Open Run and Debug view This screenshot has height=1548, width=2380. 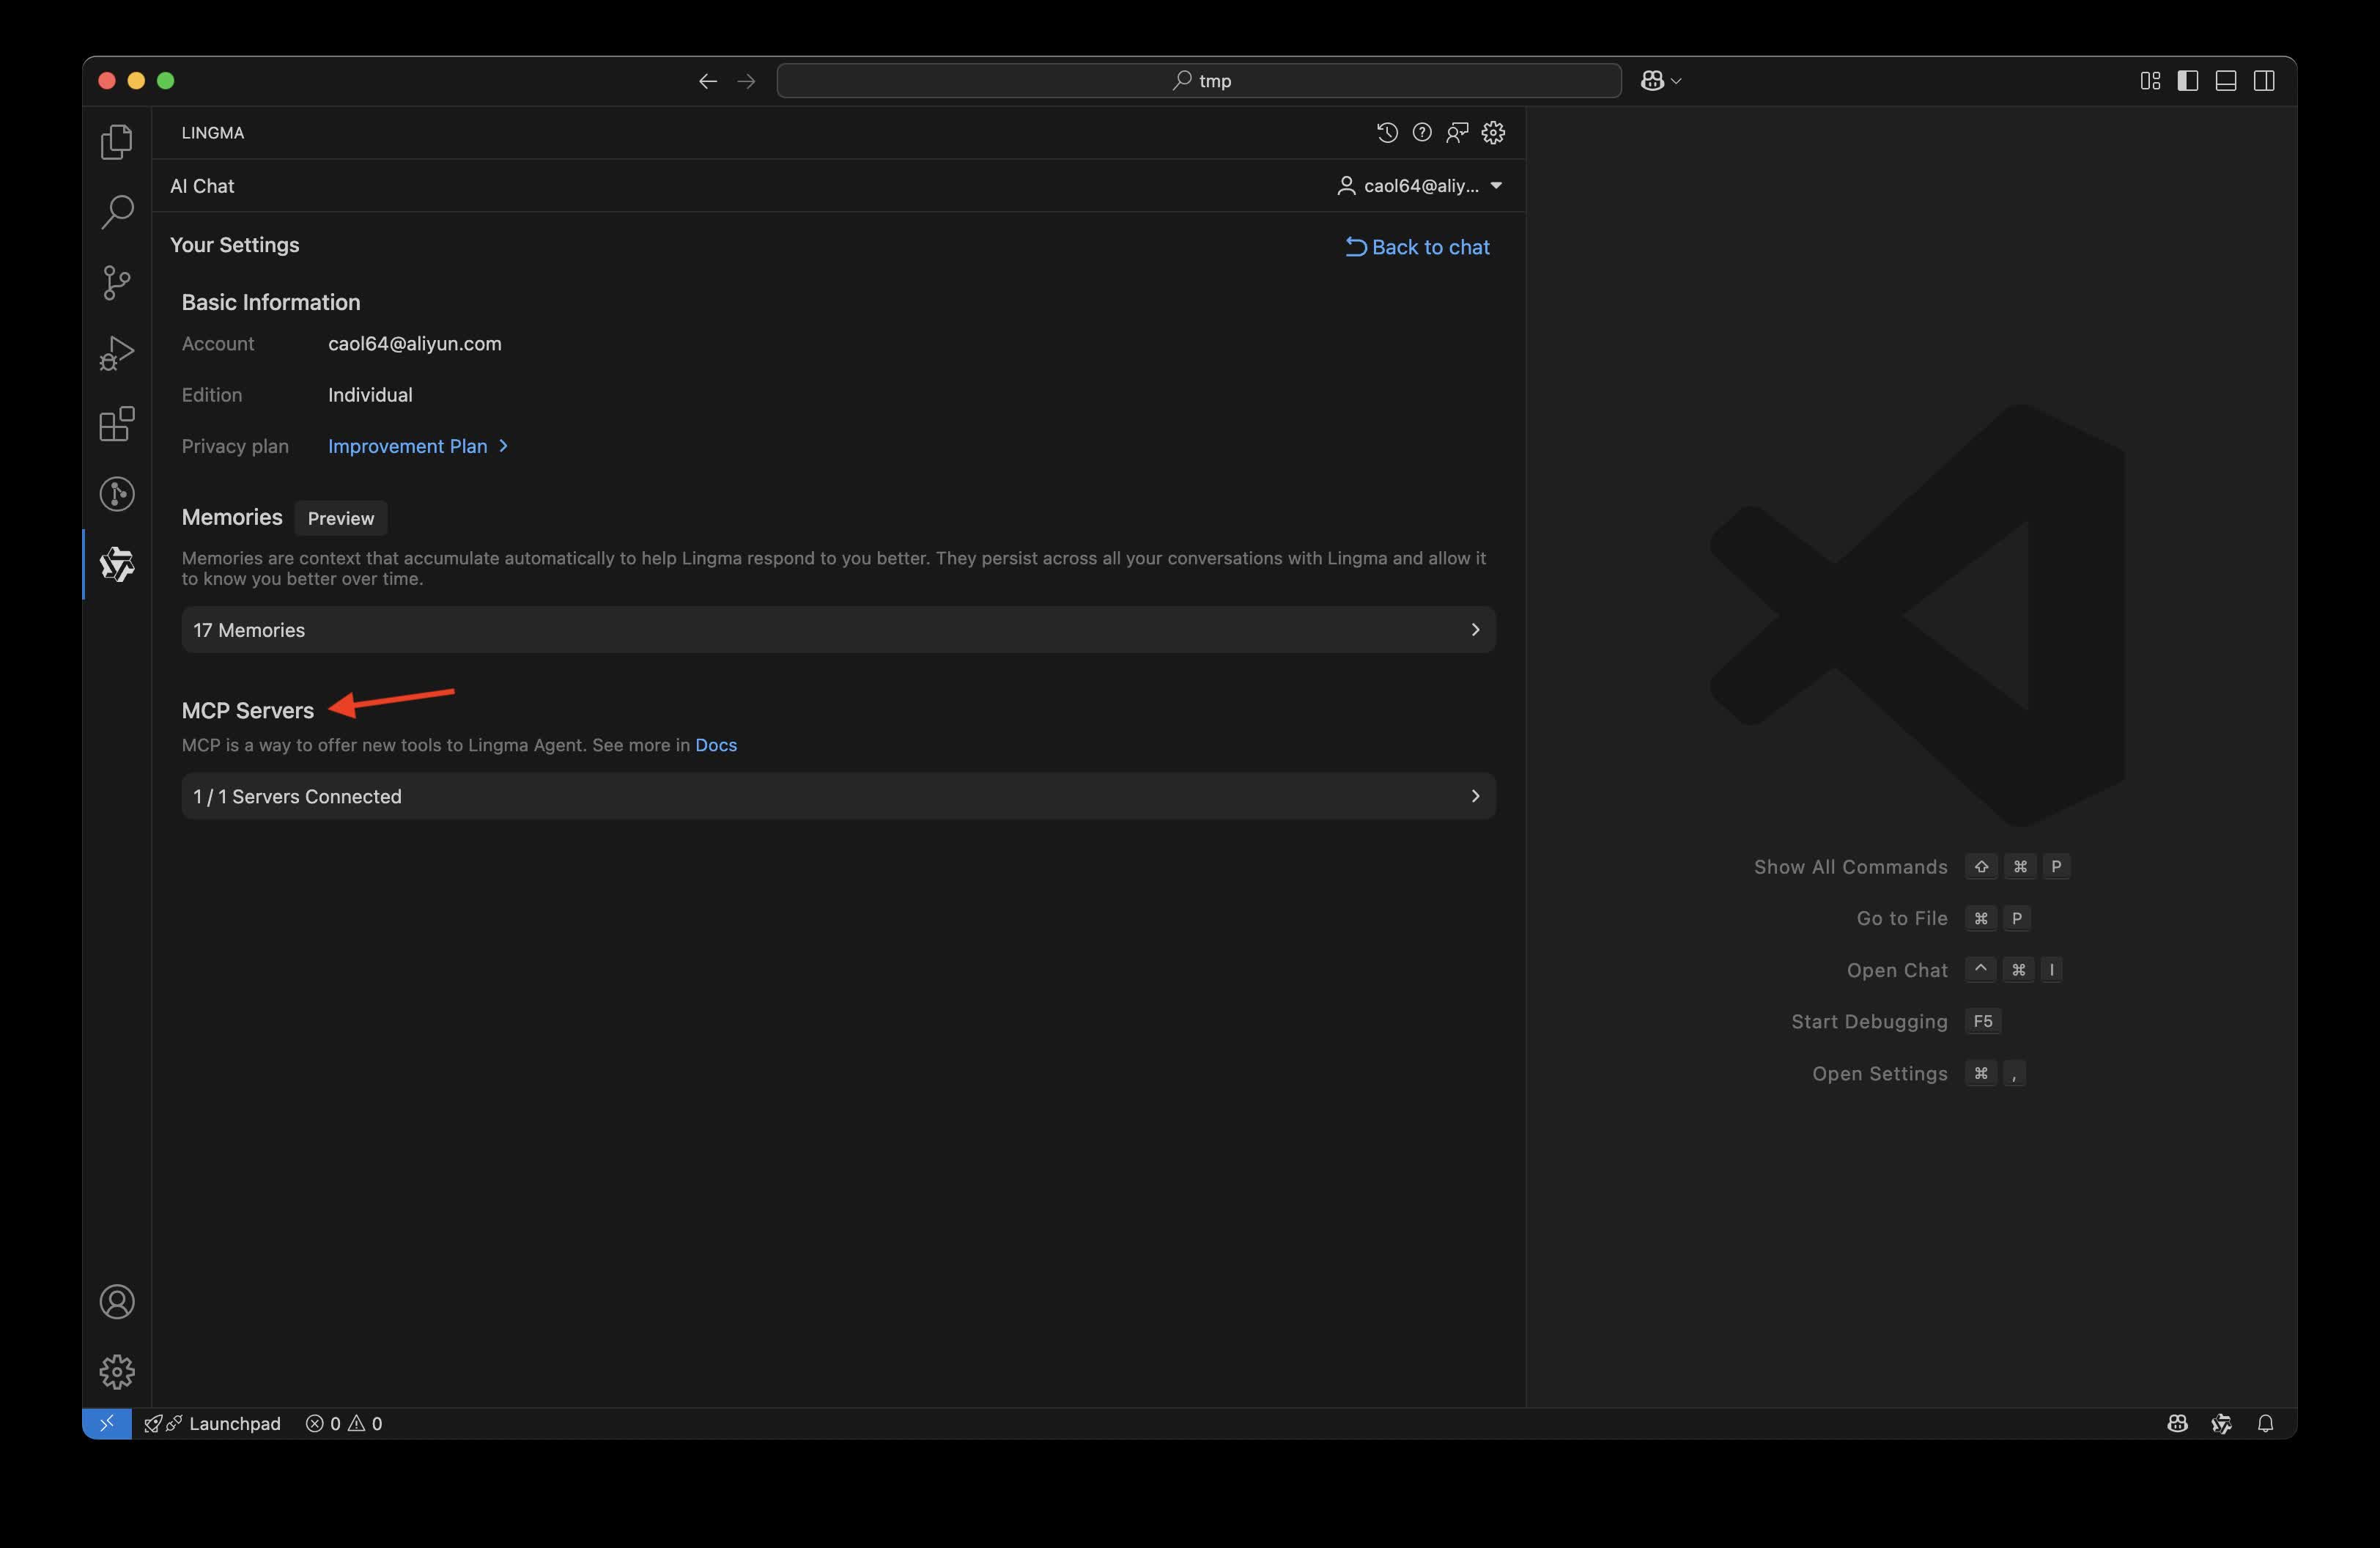(117, 353)
